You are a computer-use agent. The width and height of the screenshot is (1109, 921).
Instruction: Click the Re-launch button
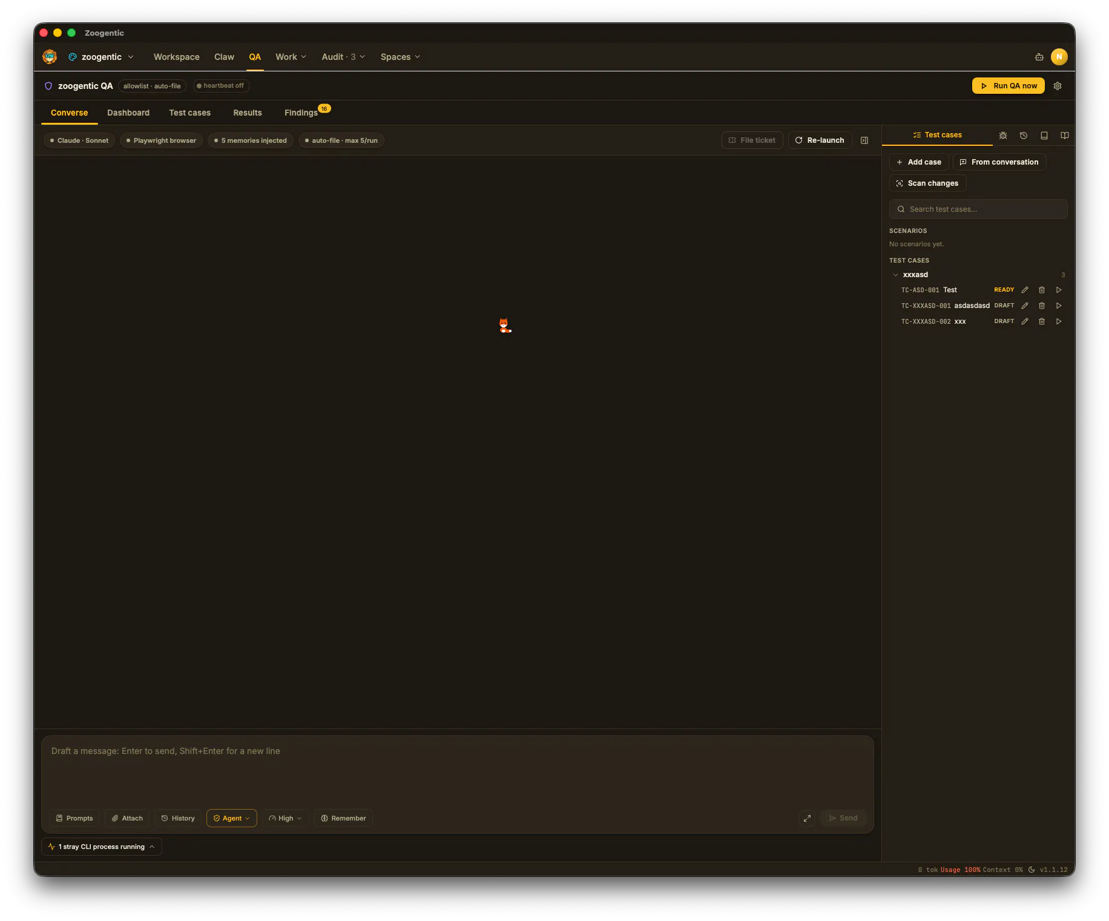point(820,140)
